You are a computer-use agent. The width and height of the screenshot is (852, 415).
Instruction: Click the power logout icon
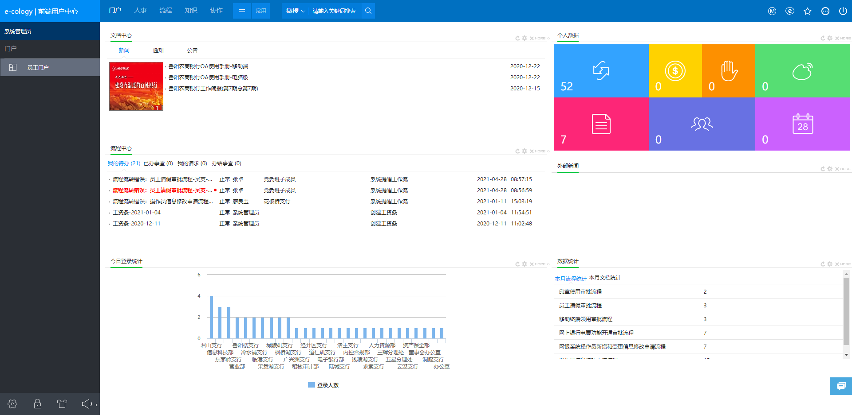point(843,11)
